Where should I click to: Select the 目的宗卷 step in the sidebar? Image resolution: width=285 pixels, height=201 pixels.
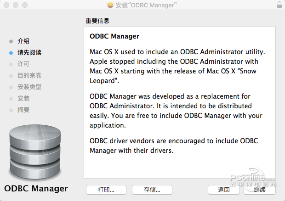click(29, 76)
